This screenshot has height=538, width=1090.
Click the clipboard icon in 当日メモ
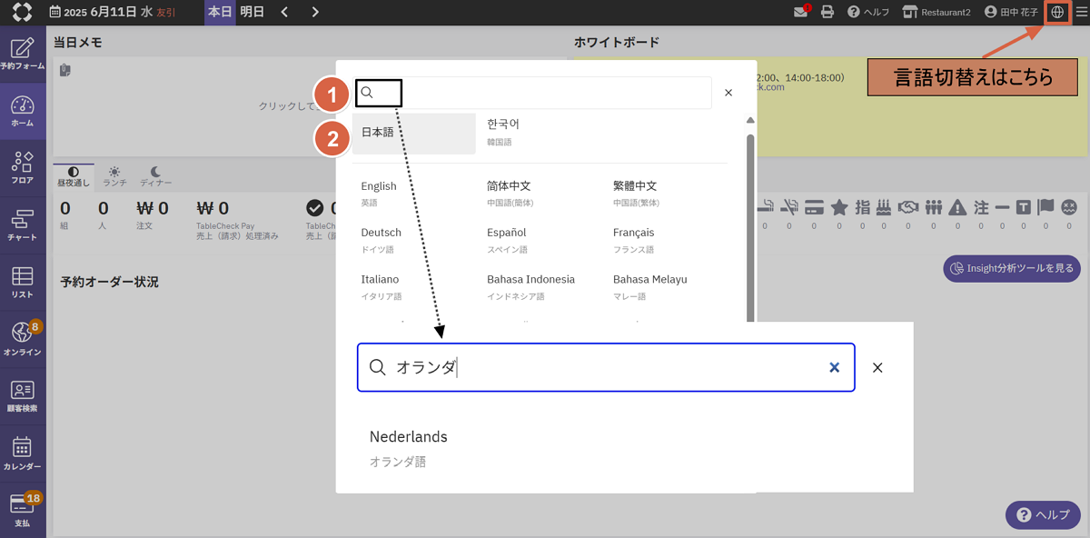click(65, 70)
